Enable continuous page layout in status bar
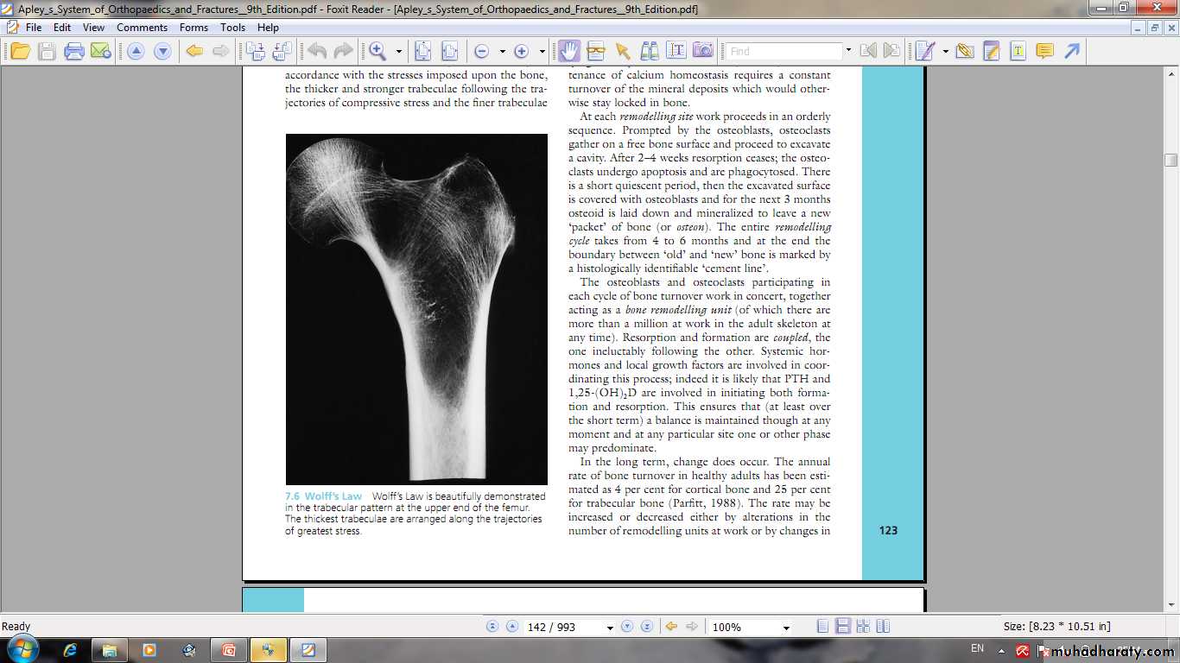The image size is (1180, 663). click(x=843, y=627)
